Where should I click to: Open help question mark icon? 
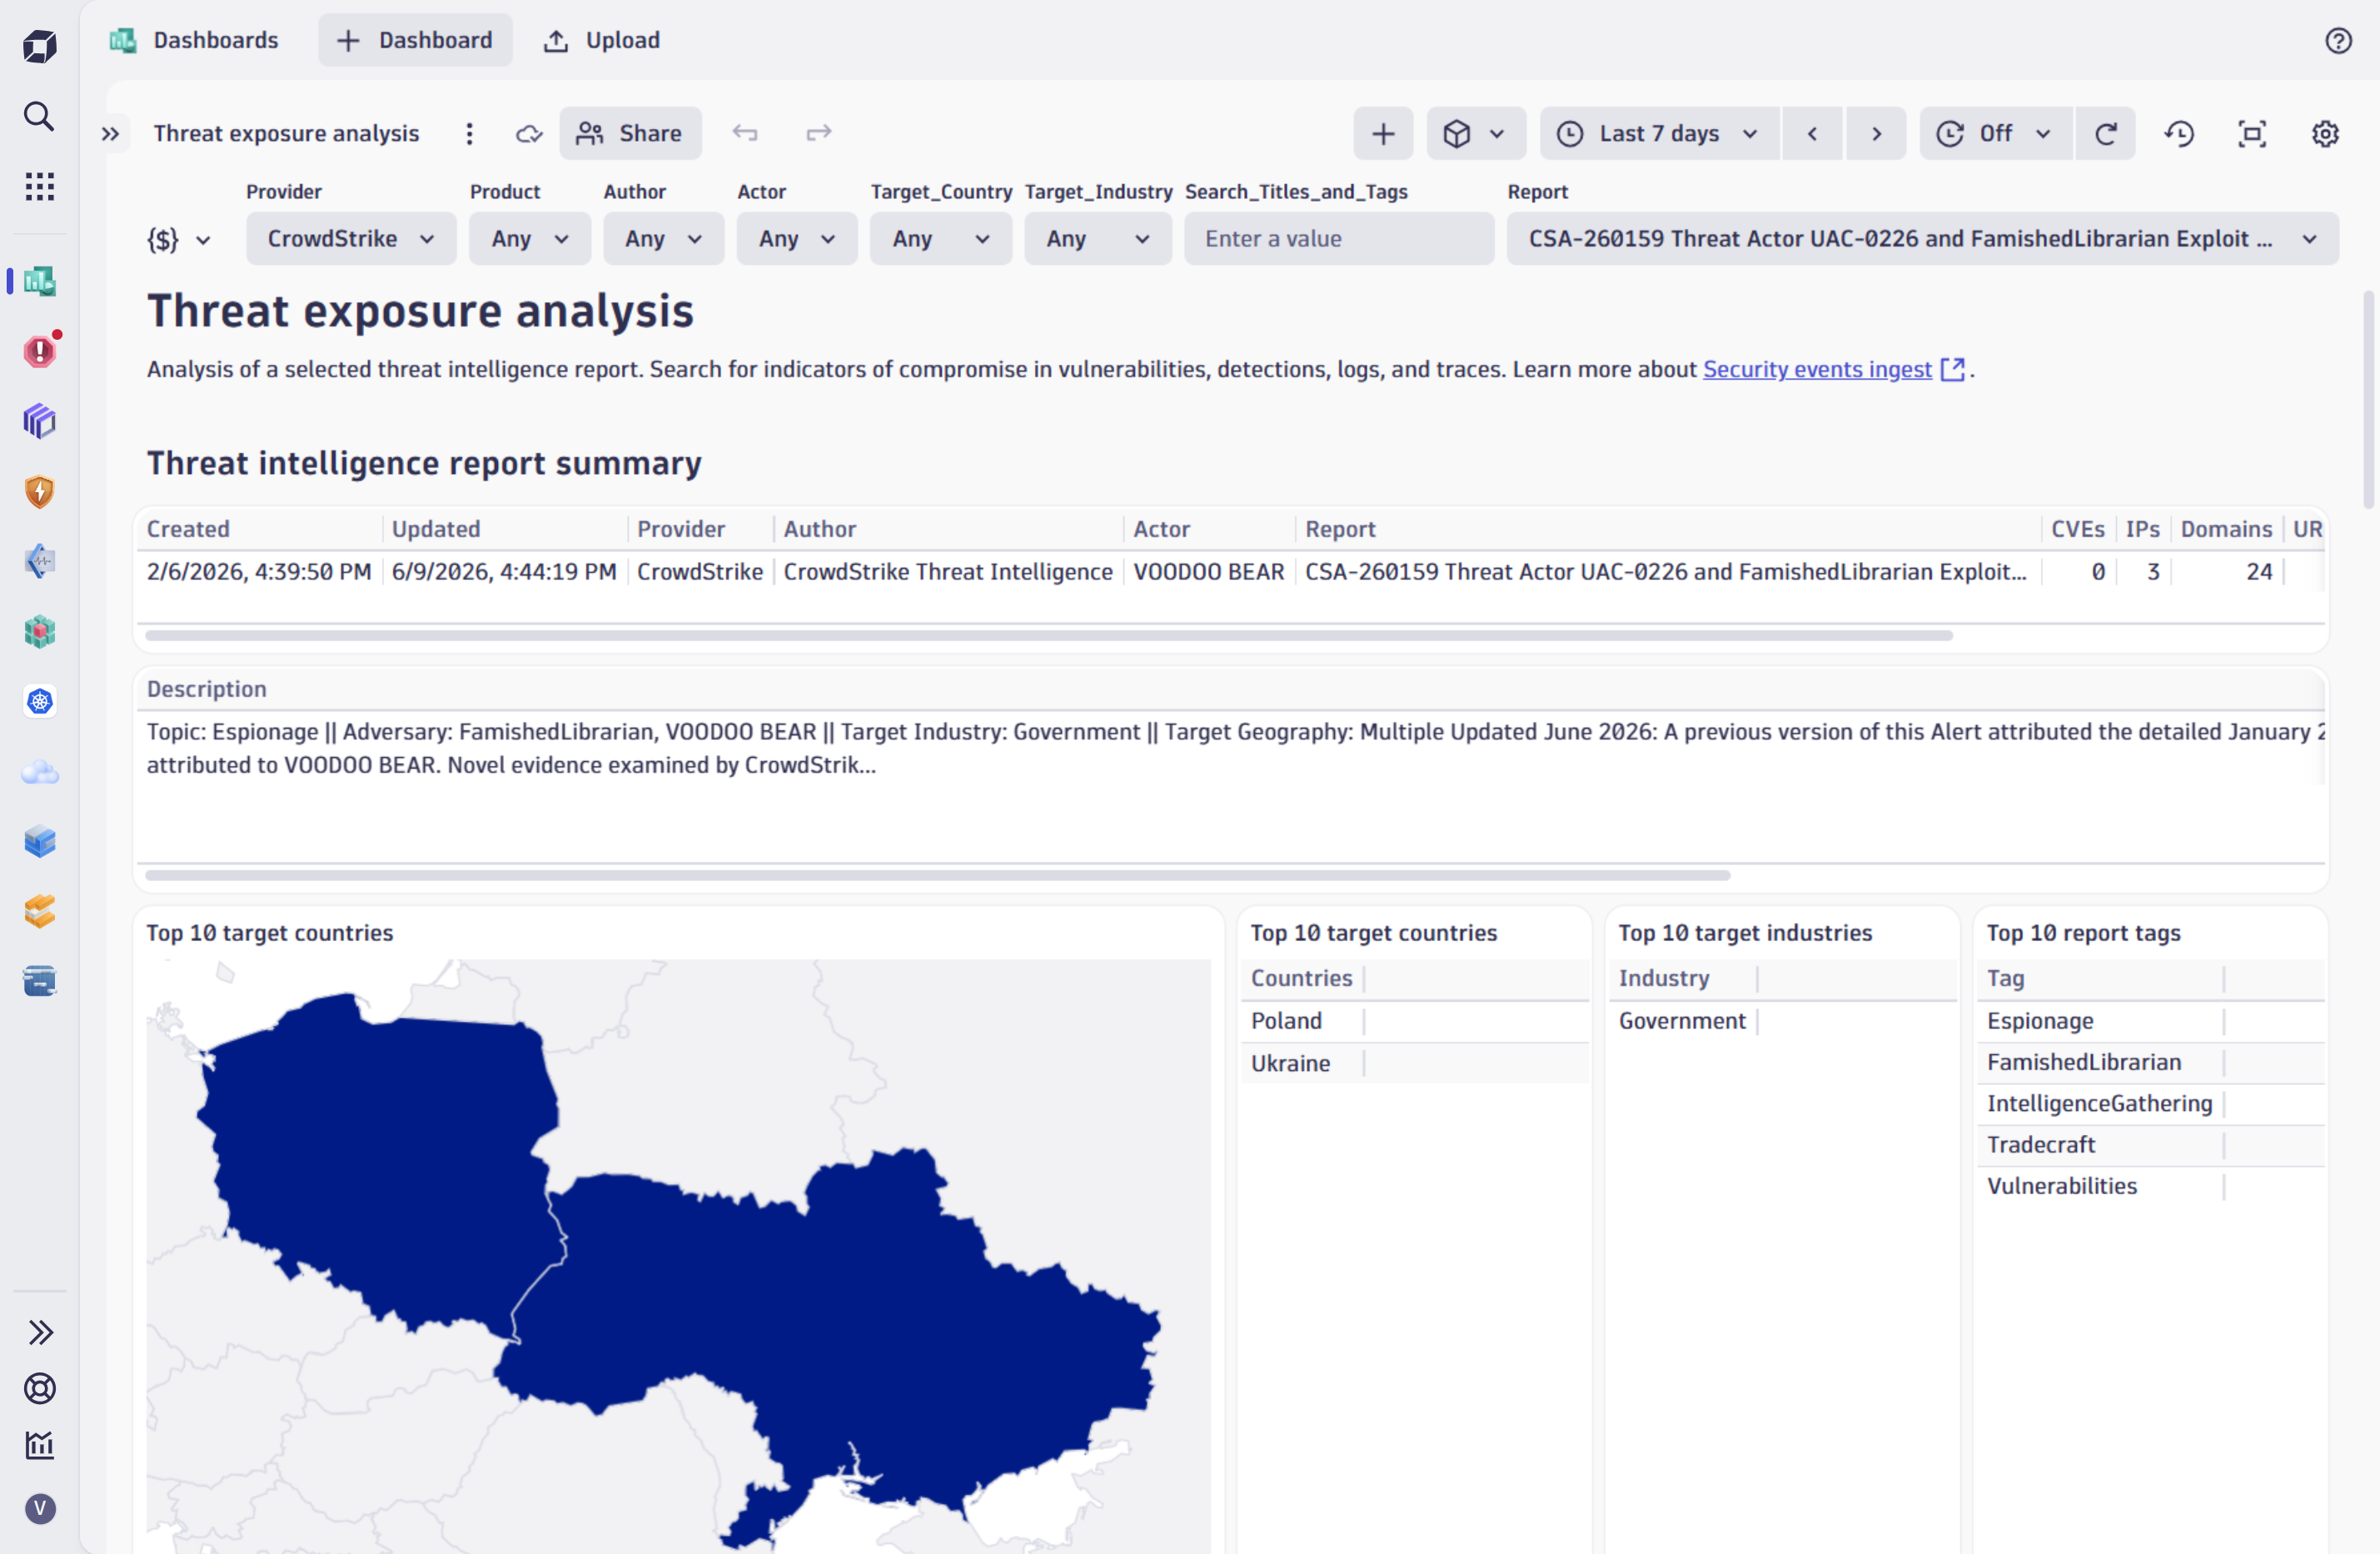[2337, 41]
